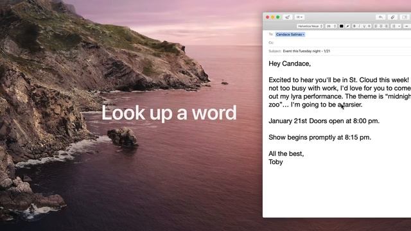Attach a file with the paperclip button

[392, 17]
